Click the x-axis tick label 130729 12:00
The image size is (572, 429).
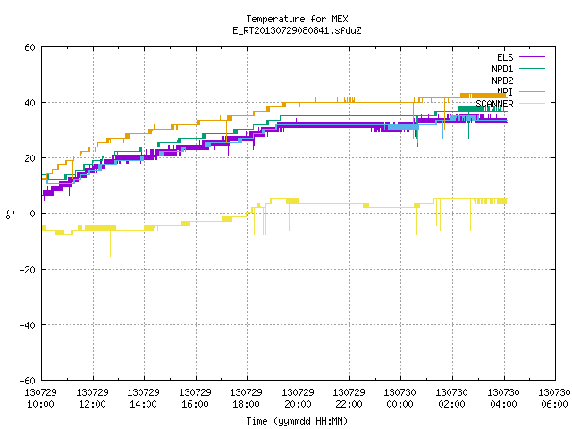coord(92,399)
